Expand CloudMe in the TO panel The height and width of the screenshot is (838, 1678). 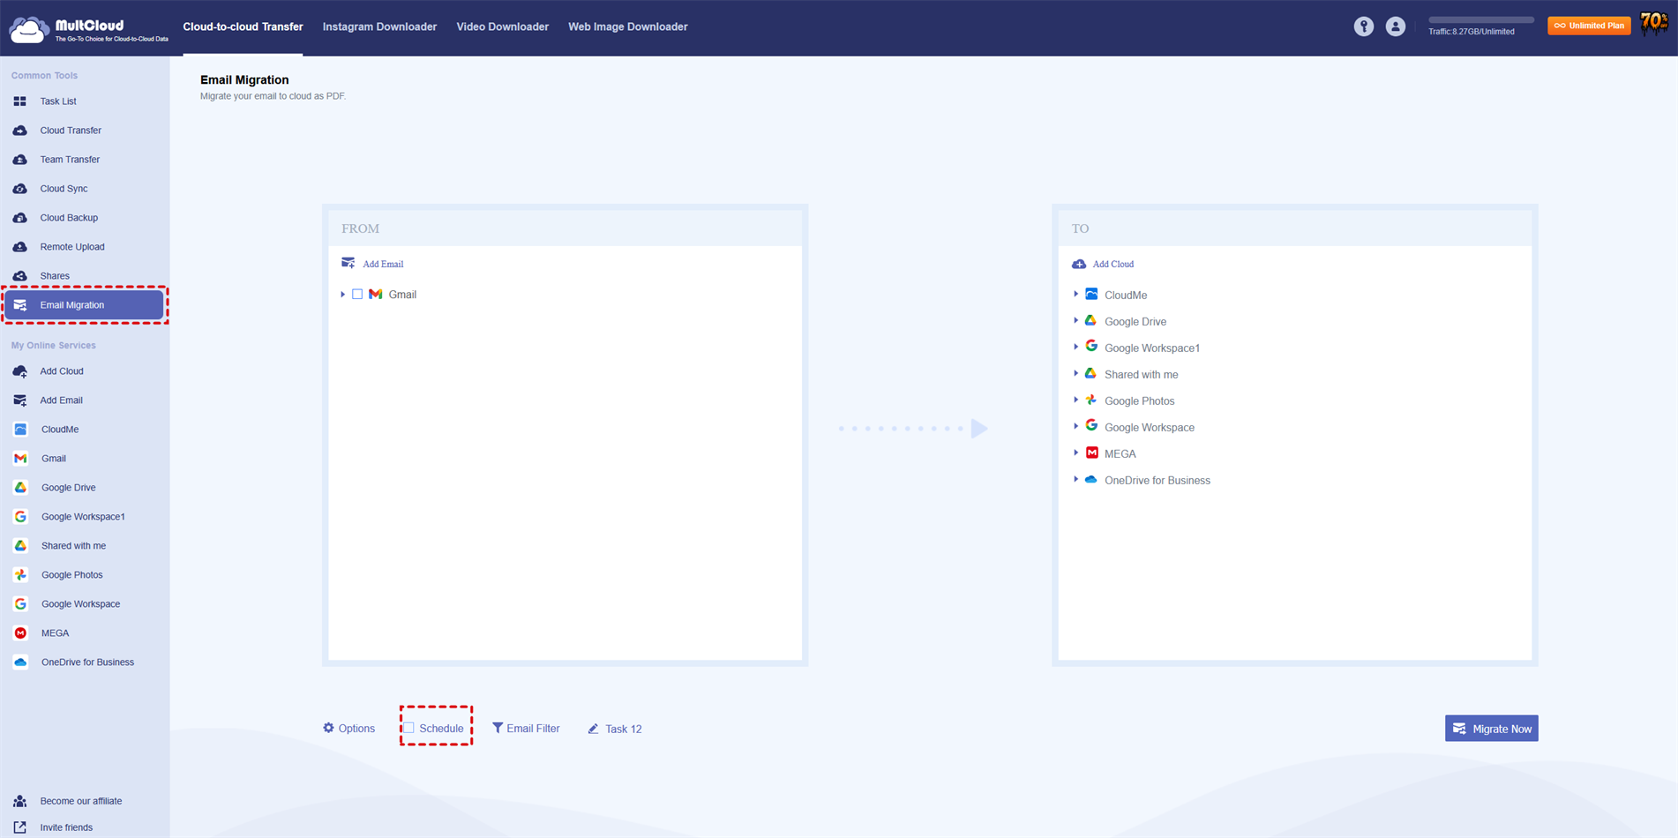point(1075,294)
